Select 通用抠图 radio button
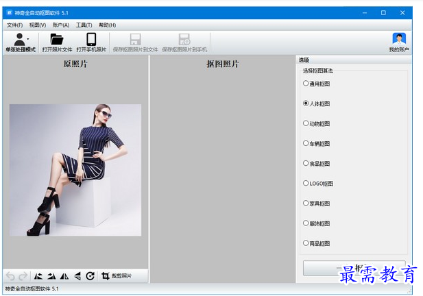 [306, 84]
